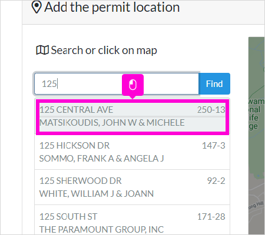Select the 125 CENTRAL AVE suggestion
This screenshot has width=265, height=235.
click(x=132, y=116)
